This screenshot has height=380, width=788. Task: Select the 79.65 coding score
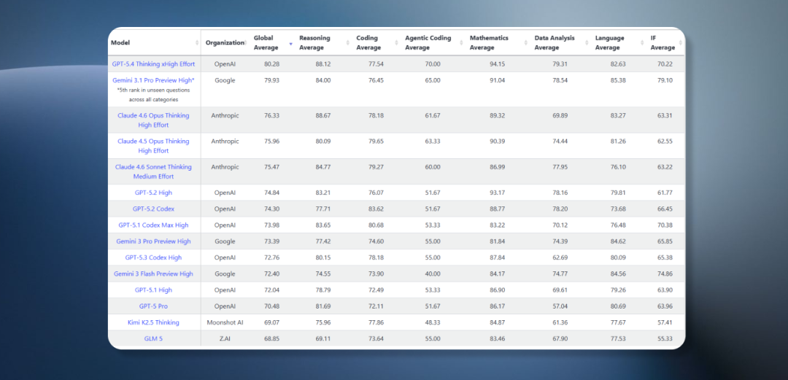[376, 141]
